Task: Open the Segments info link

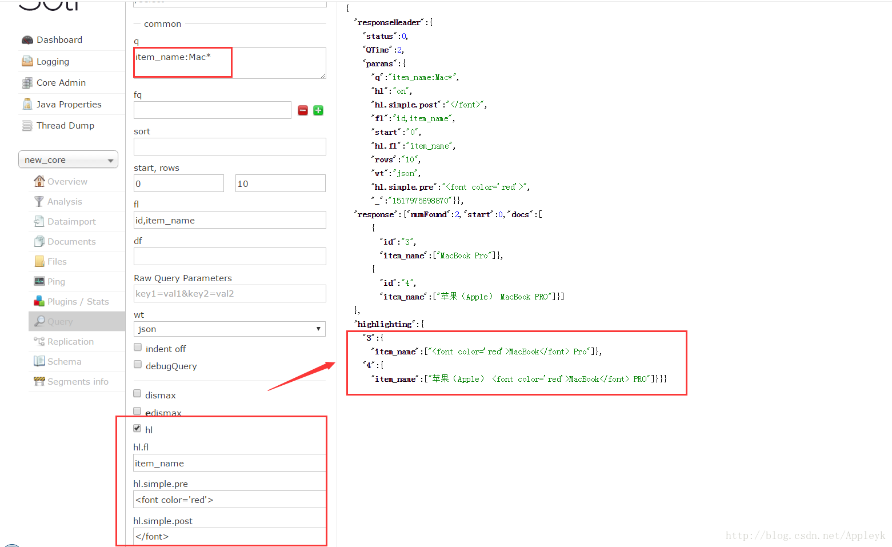Action: click(x=78, y=382)
